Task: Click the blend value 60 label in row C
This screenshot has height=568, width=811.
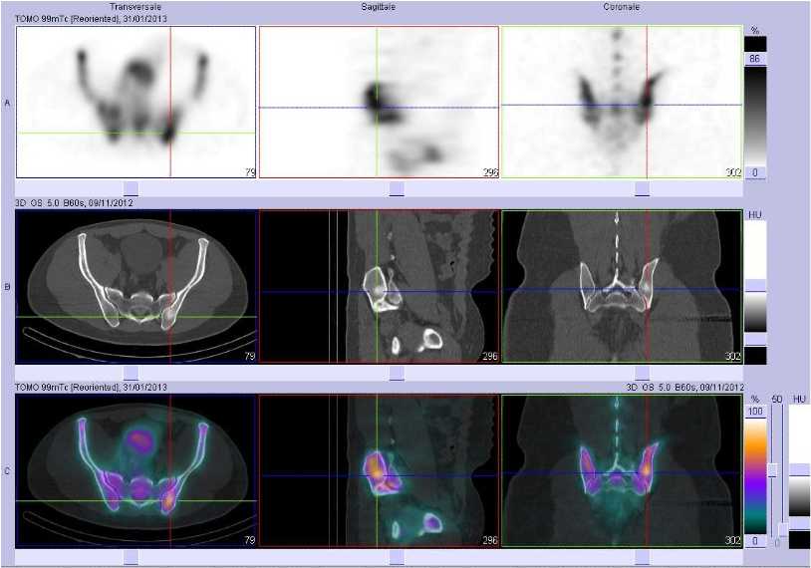Action: (776, 400)
